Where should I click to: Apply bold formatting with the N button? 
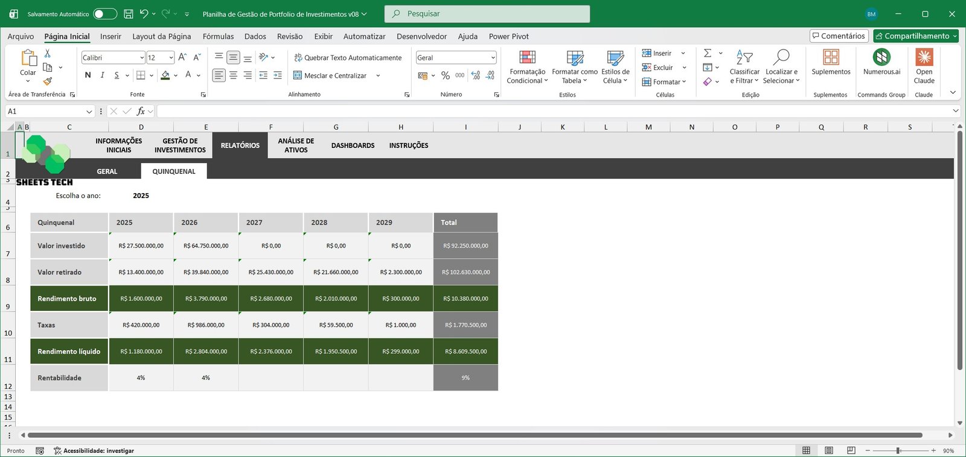(x=88, y=75)
